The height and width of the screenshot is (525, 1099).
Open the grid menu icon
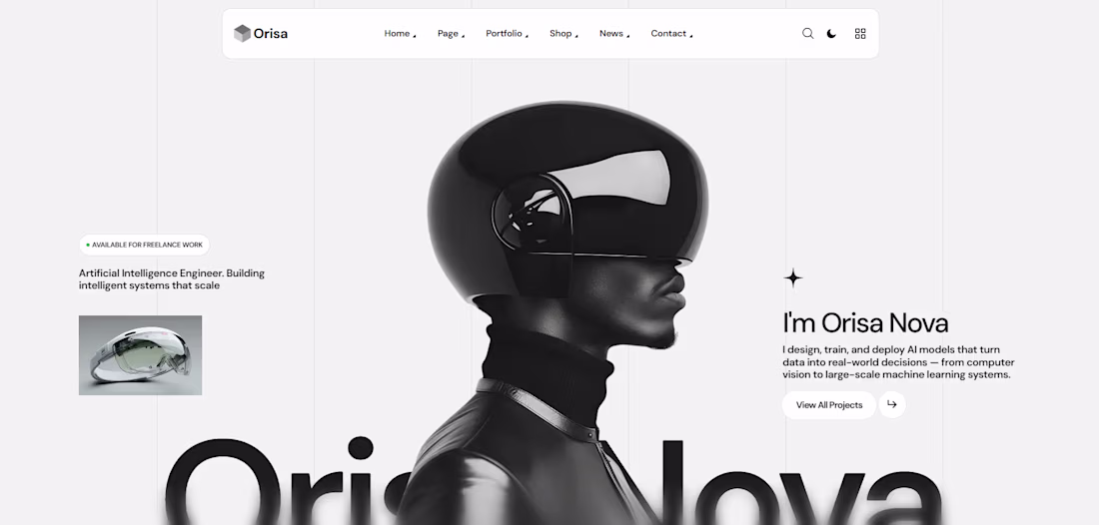pyautogui.click(x=860, y=34)
